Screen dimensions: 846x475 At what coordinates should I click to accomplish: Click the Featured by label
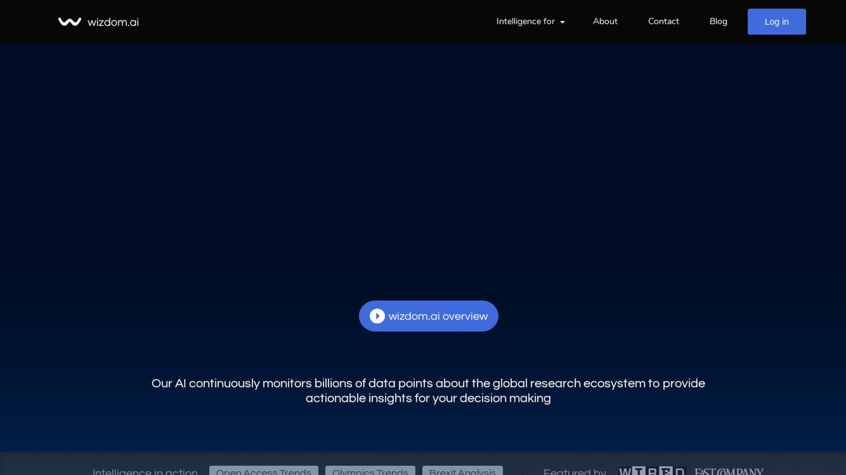[x=574, y=471]
